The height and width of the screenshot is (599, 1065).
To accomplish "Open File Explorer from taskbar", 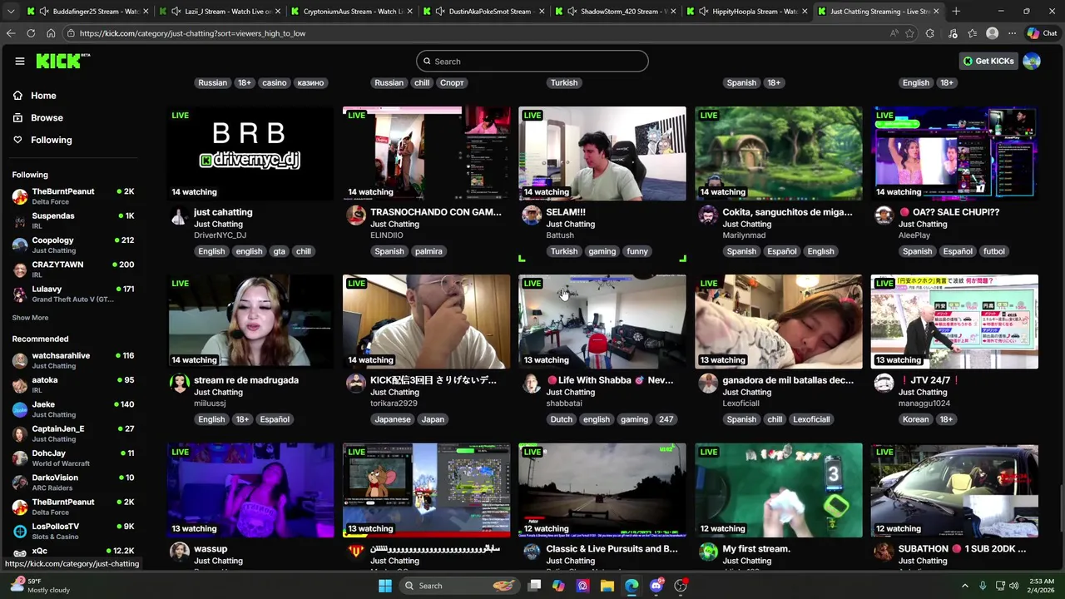I will tap(607, 586).
